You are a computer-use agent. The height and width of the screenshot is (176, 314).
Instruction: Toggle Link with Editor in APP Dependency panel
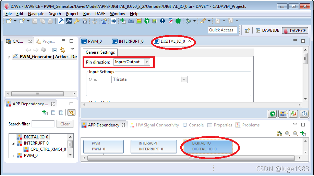pyautogui.click(x=72, y=113)
